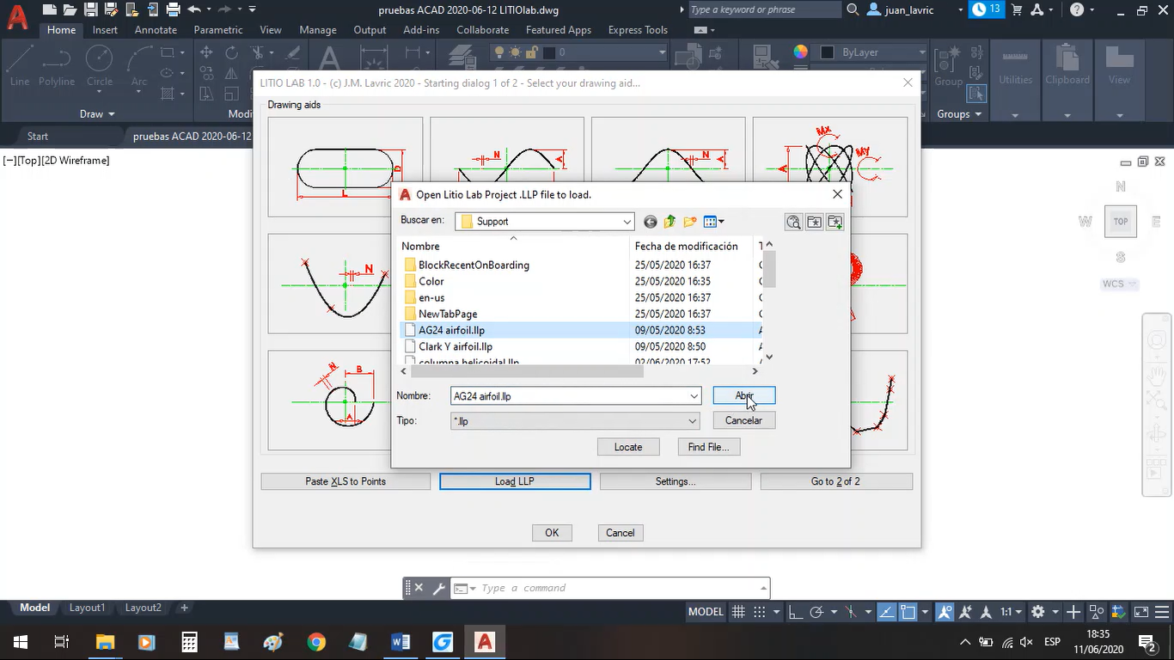Toggle Polar Tracking in status bar
1174x660 pixels.
tap(817, 612)
